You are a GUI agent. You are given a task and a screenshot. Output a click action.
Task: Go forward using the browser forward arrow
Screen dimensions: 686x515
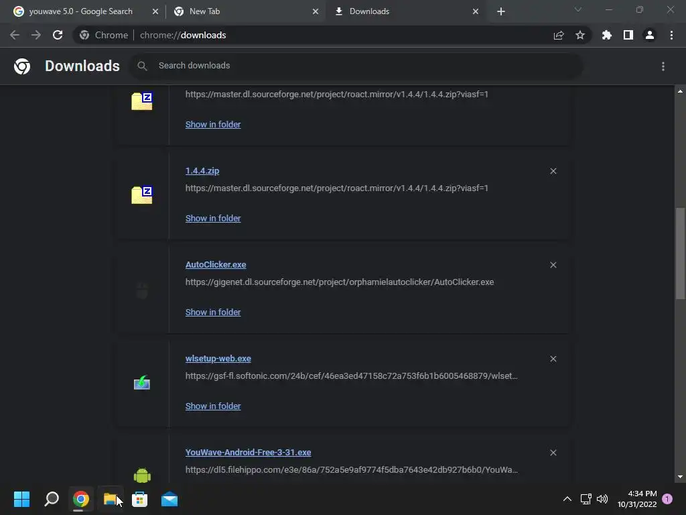click(36, 35)
